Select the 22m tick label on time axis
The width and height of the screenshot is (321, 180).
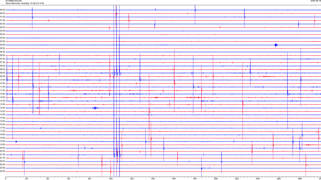point(237,179)
